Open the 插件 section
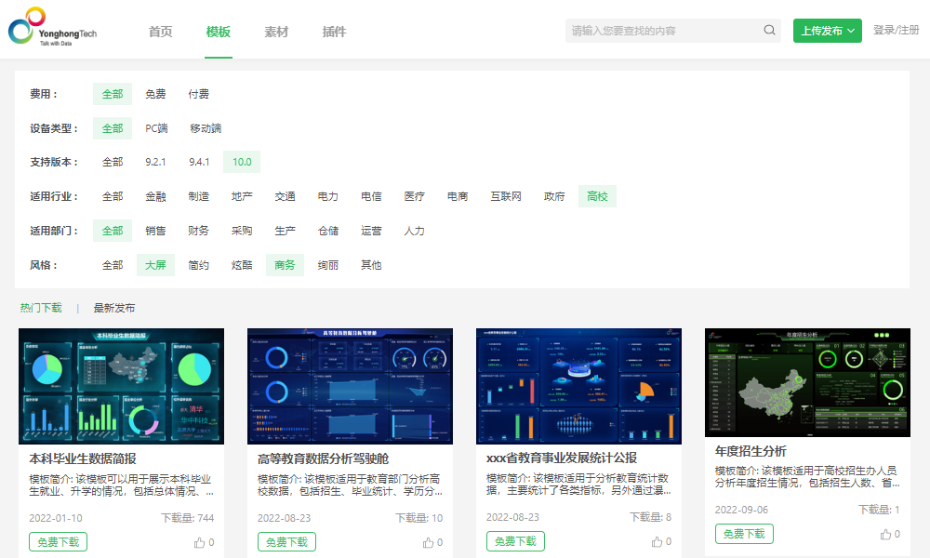The height and width of the screenshot is (558, 930). pyautogui.click(x=334, y=31)
